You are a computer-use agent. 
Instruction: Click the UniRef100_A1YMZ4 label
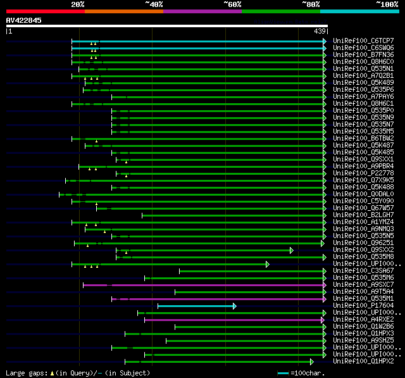363,222
